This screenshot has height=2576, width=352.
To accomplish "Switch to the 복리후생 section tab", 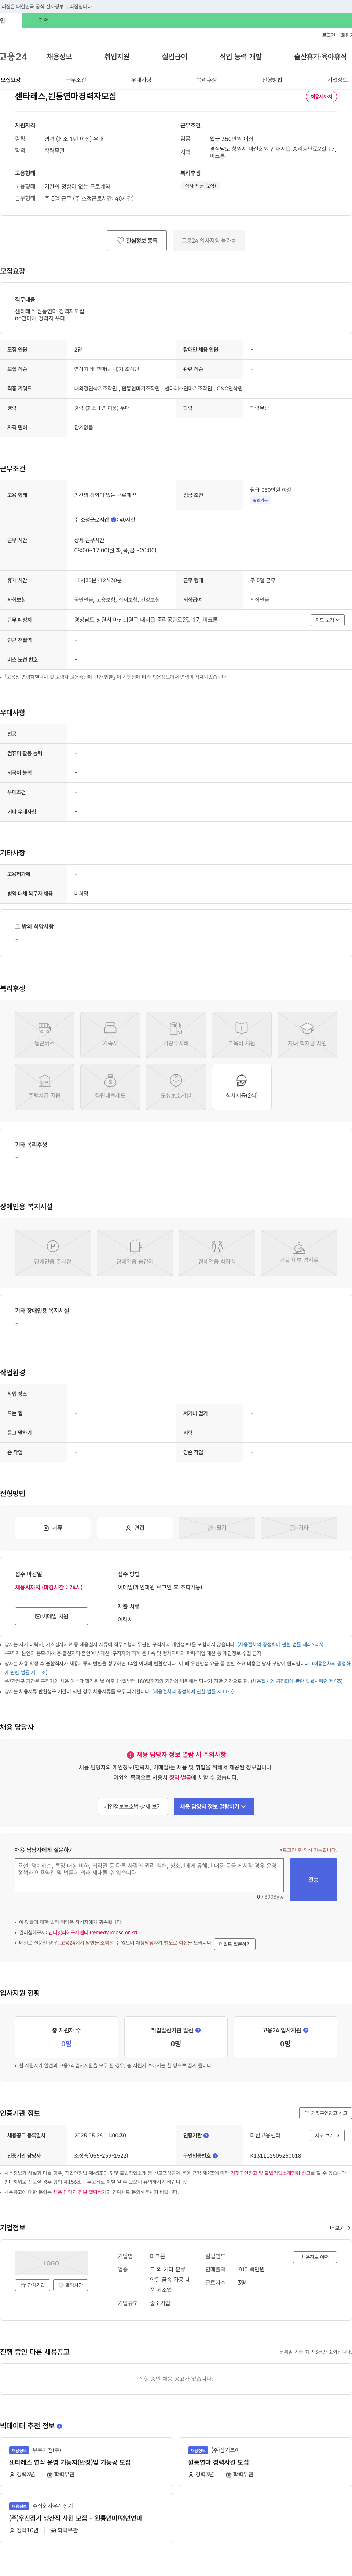I will tap(206, 80).
